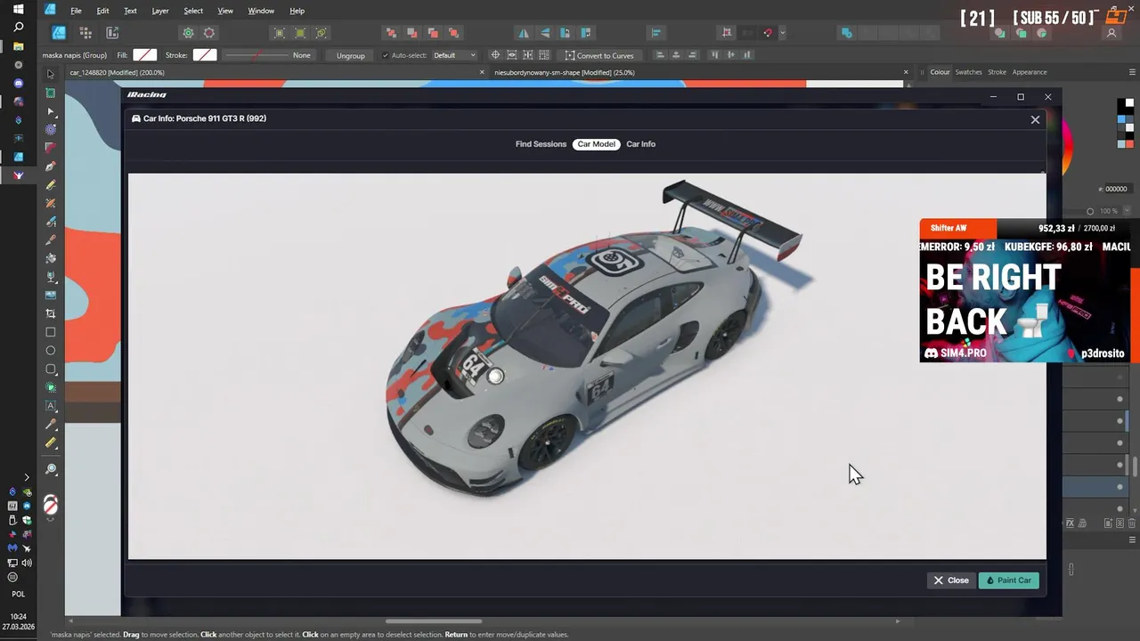This screenshot has height=641, width=1140.
Task: Click Align Left icon in context toolbar
Action: tap(660, 55)
